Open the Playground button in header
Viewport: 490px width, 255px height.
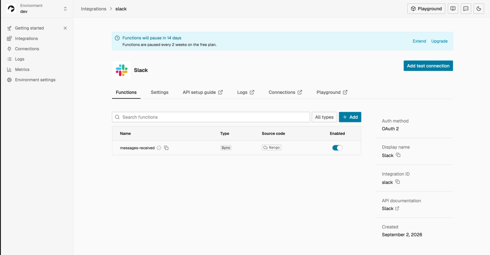[x=426, y=9]
